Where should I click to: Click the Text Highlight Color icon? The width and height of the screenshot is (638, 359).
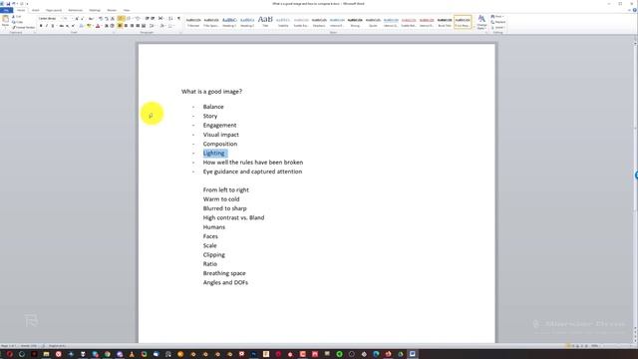89,26
